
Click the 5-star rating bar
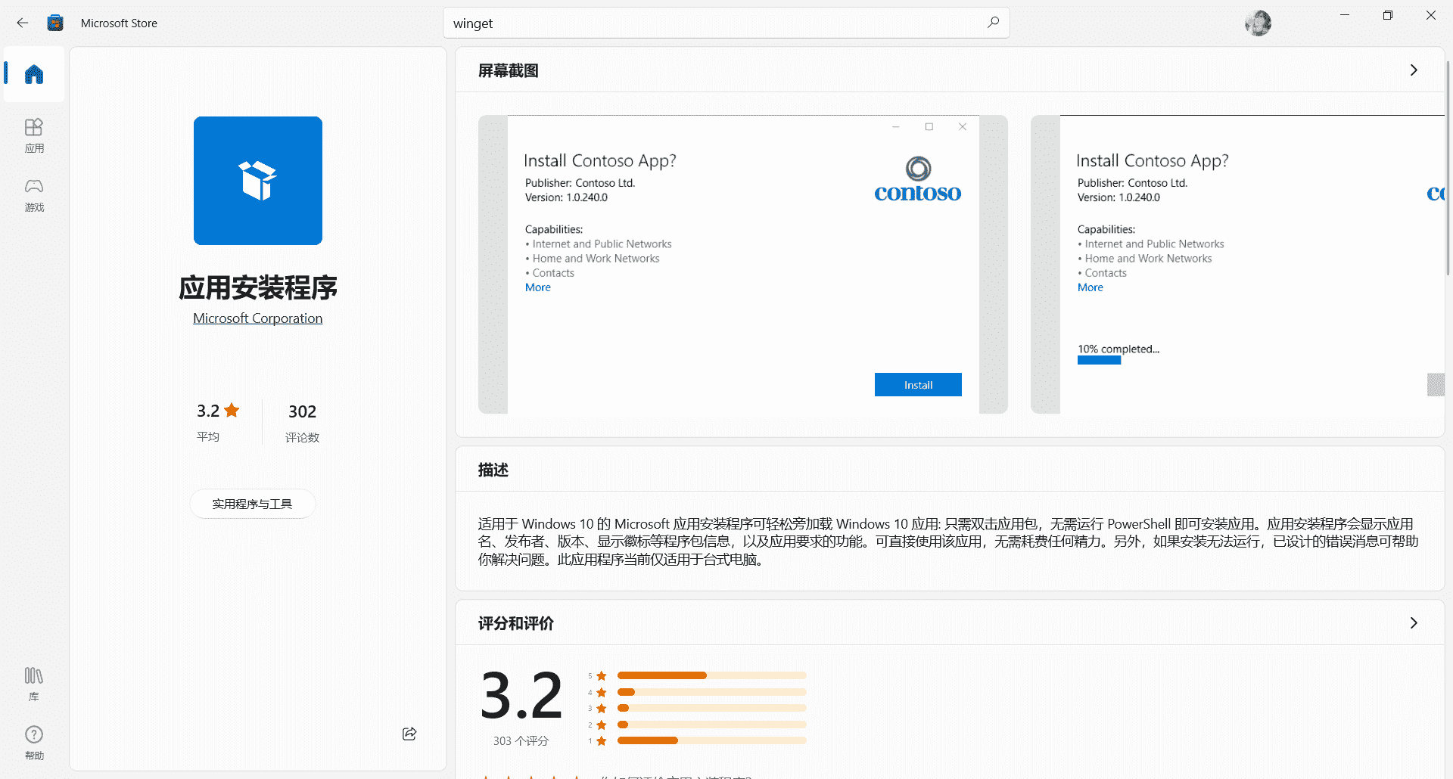point(711,675)
